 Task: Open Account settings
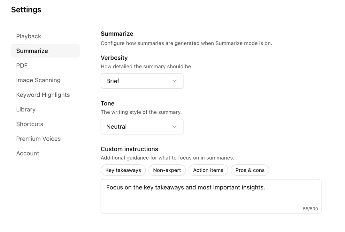coord(27,153)
